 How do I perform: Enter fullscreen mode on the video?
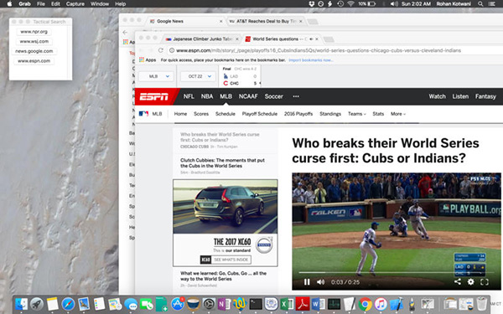pyautogui.click(x=485, y=281)
